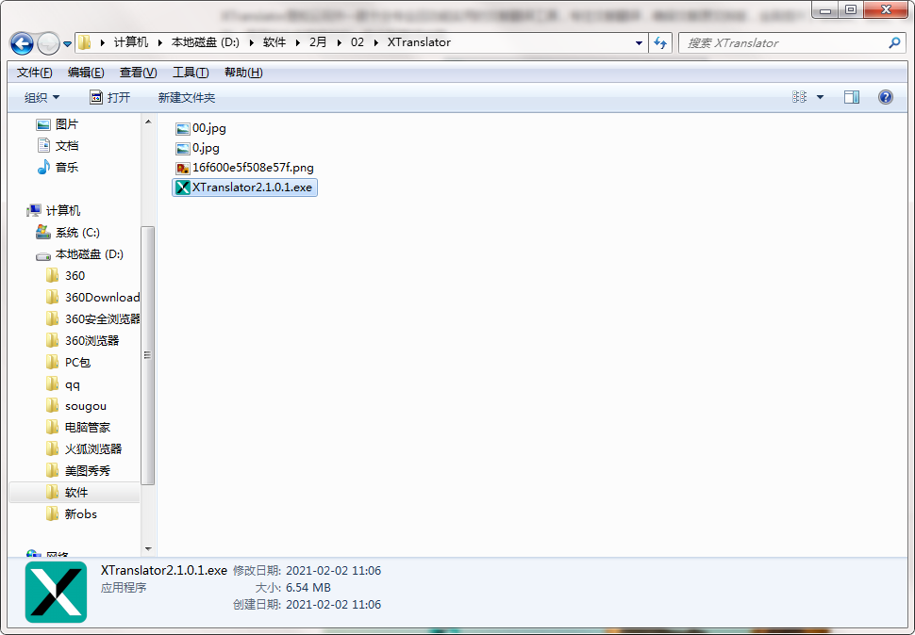Image resolution: width=915 pixels, height=635 pixels.
Task: Click the 大小 value 6.54 MB
Action: point(308,587)
